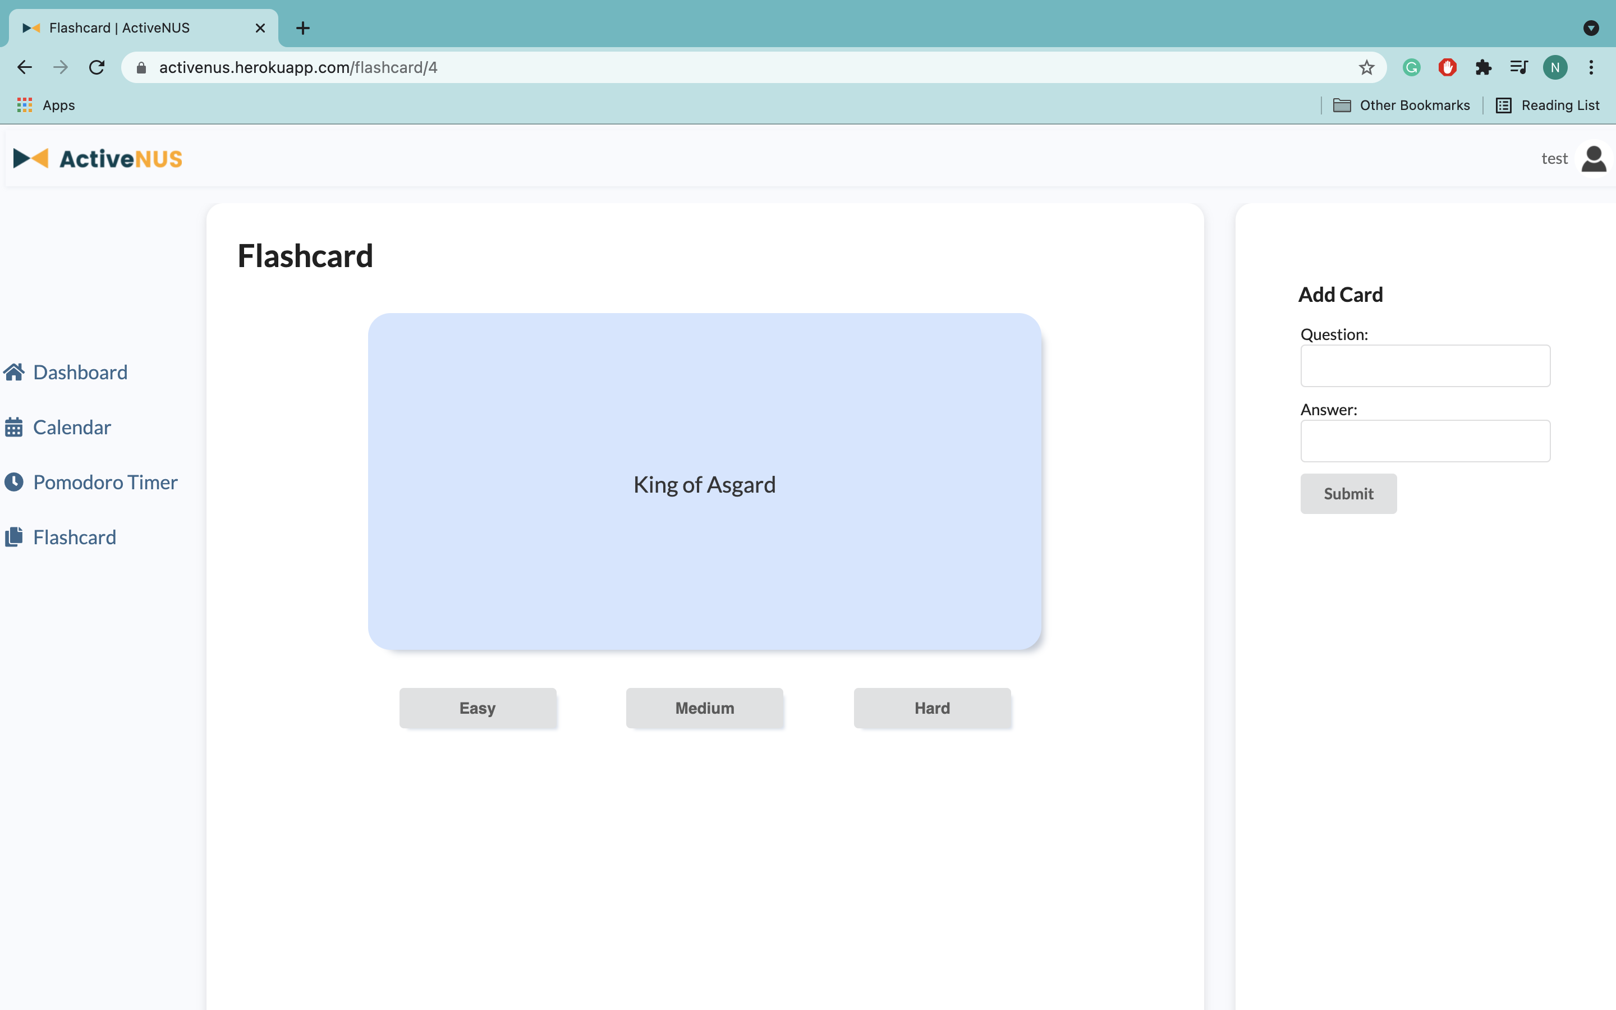Rate the card as Medium

point(705,708)
